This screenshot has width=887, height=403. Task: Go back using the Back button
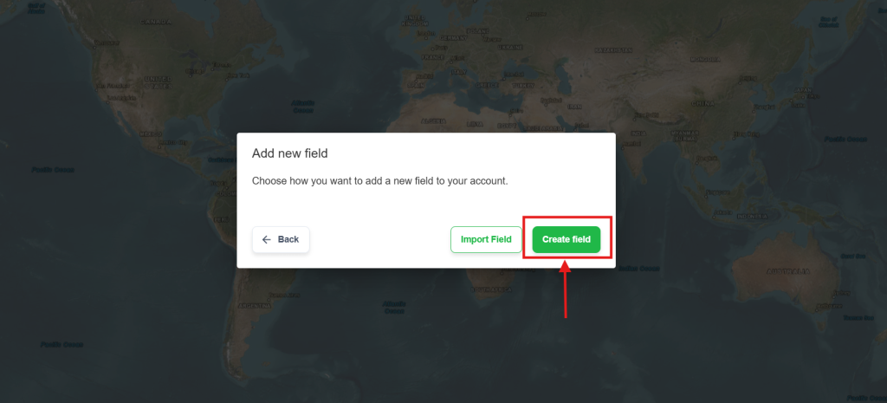click(x=281, y=239)
